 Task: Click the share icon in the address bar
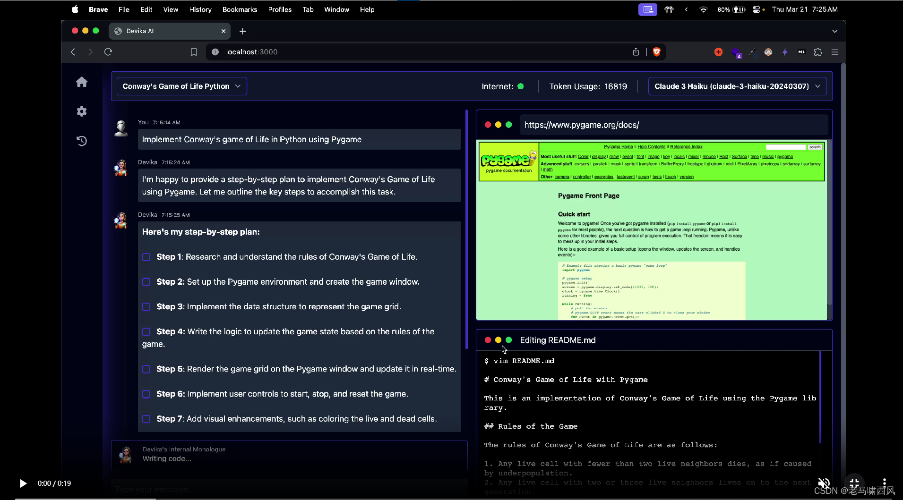click(x=636, y=52)
